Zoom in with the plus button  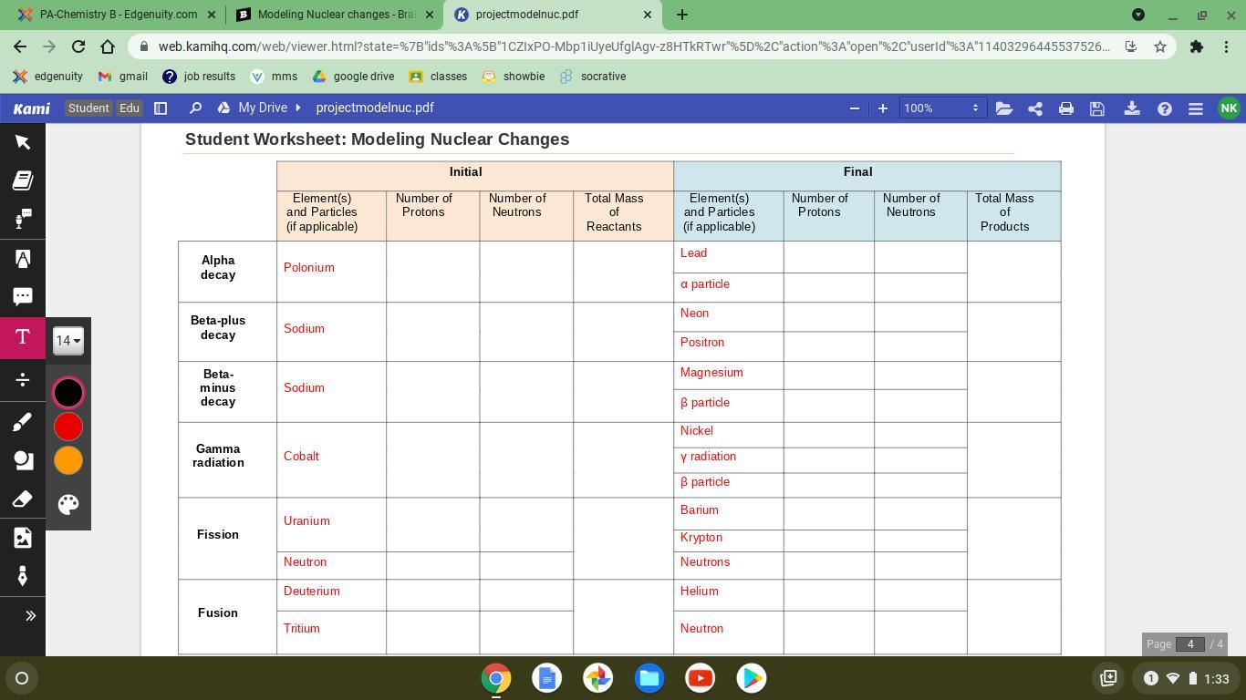(883, 108)
